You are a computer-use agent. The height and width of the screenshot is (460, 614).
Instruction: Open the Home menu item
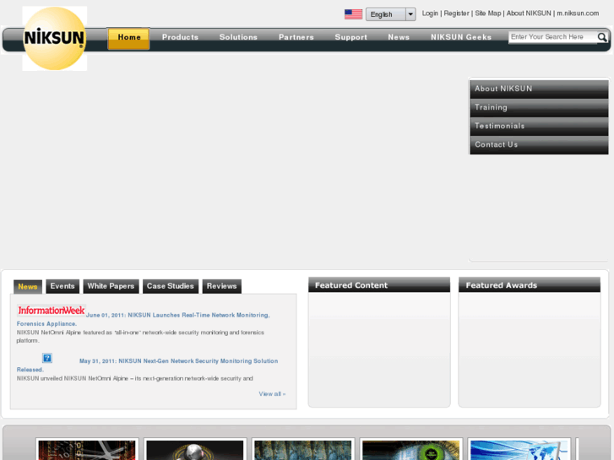click(x=129, y=38)
